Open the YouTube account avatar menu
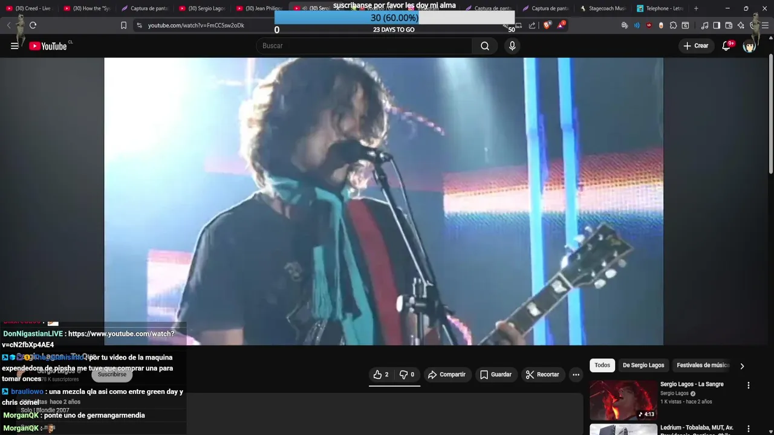This screenshot has width=774, height=435. tap(749, 46)
